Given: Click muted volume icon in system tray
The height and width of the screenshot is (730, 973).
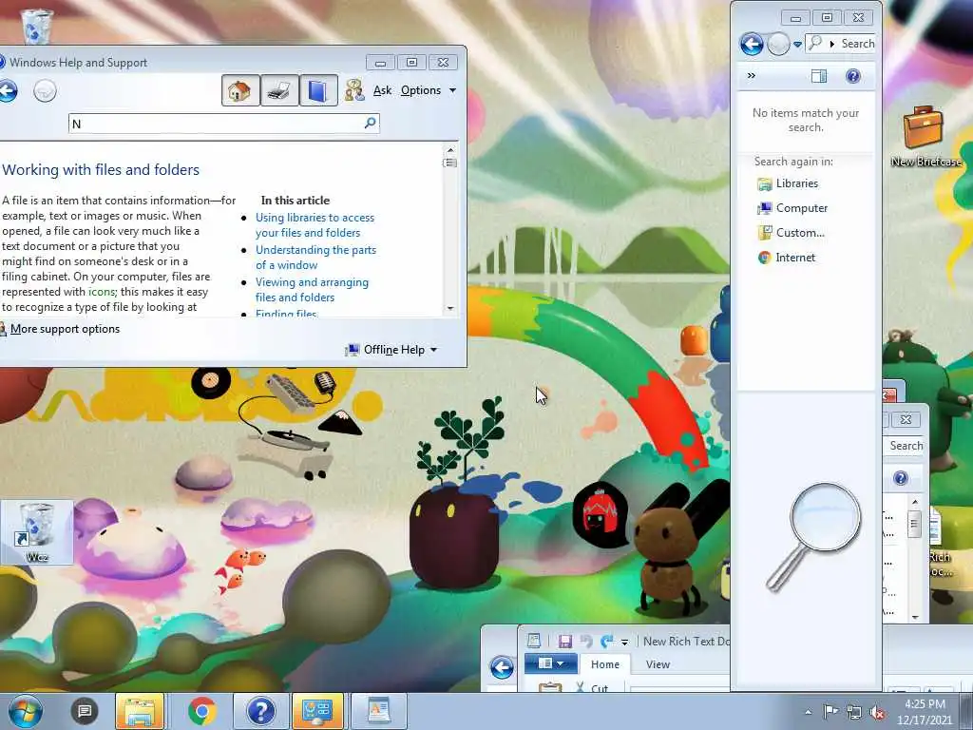Looking at the screenshot, I should pos(877,713).
